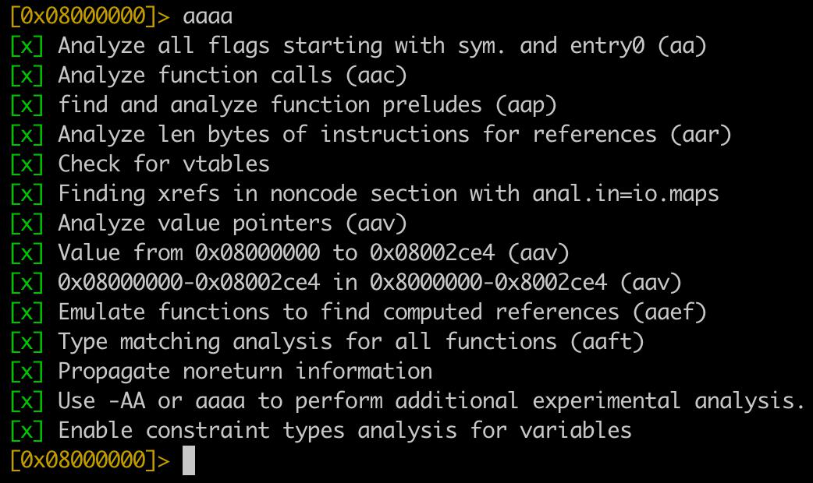This screenshot has height=483, width=813.
Task: Click the [x] marker beside Type matching analysis
Action: (27, 342)
